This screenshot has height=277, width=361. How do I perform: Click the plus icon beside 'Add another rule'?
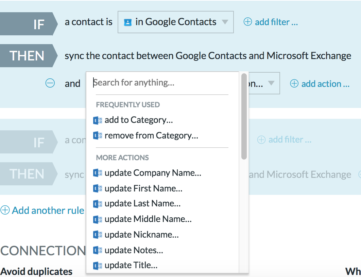point(5,210)
